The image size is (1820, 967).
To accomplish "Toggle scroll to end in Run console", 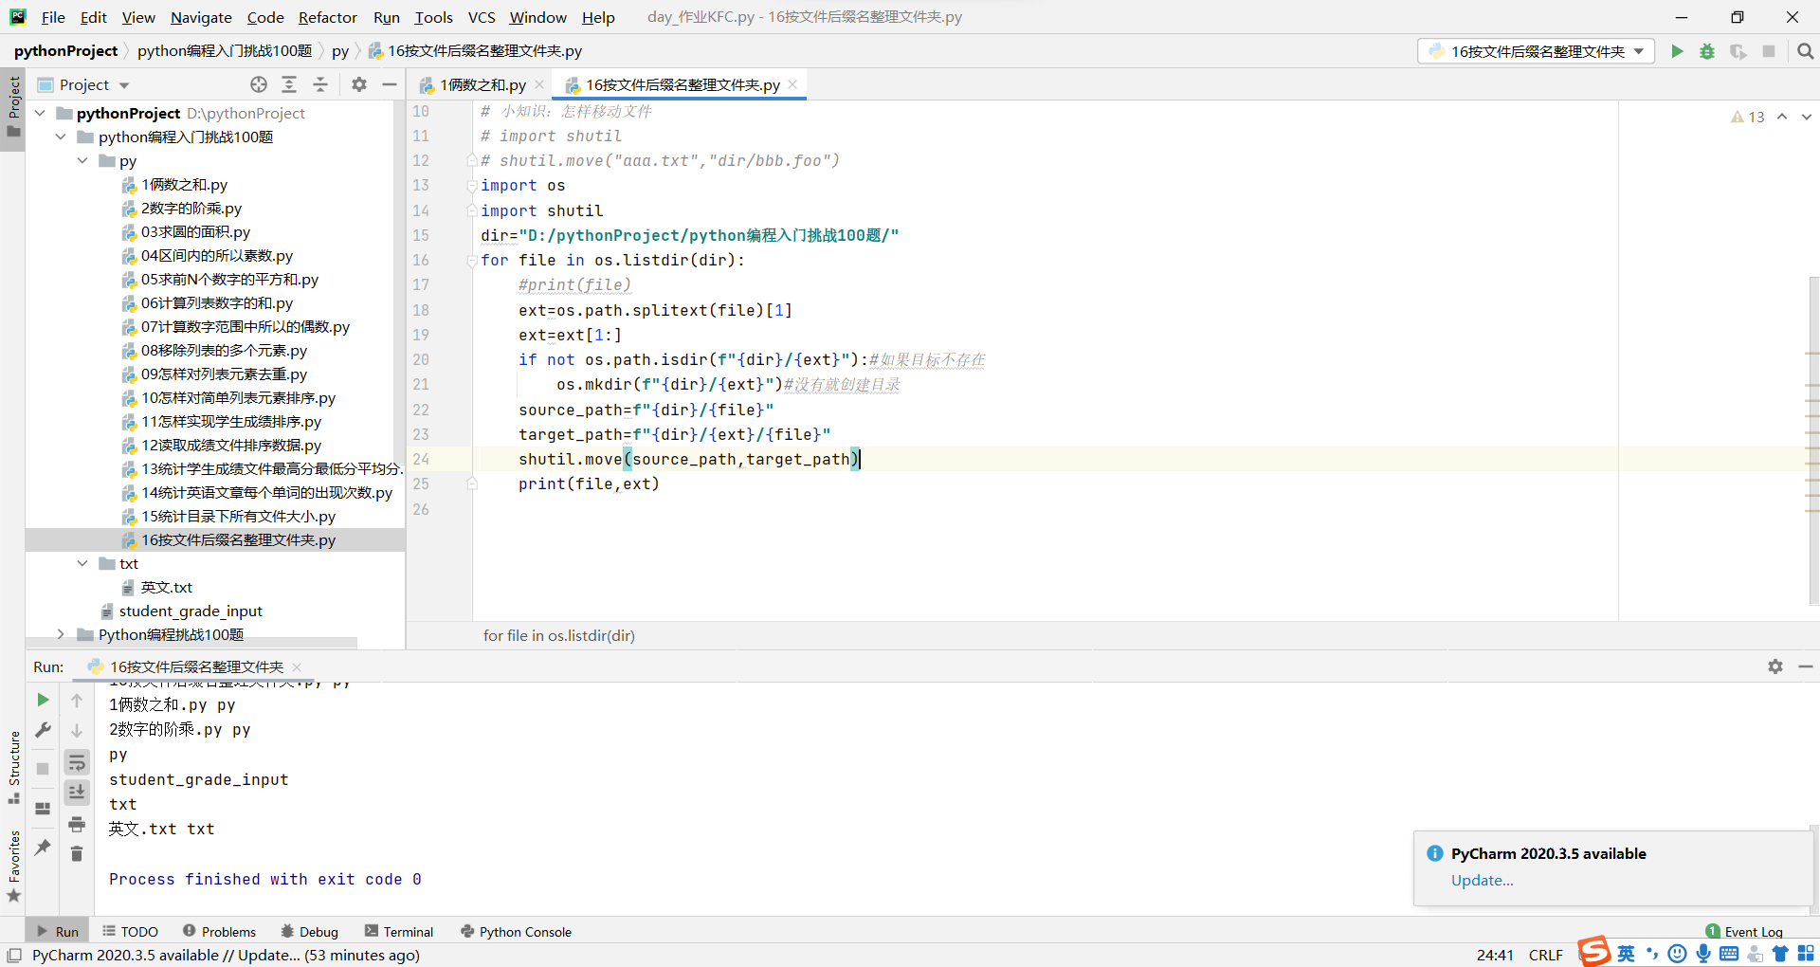I will tap(77, 792).
